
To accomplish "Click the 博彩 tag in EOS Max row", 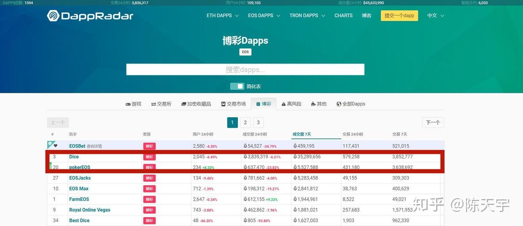I will pyautogui.click(x=149, y=188).
